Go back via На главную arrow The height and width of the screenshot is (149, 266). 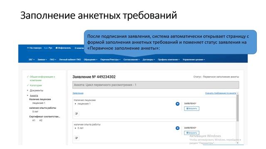[x=34, y=48]
